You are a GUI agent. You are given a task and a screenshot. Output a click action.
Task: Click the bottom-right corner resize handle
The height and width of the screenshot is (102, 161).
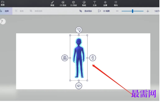pos(87,81)
